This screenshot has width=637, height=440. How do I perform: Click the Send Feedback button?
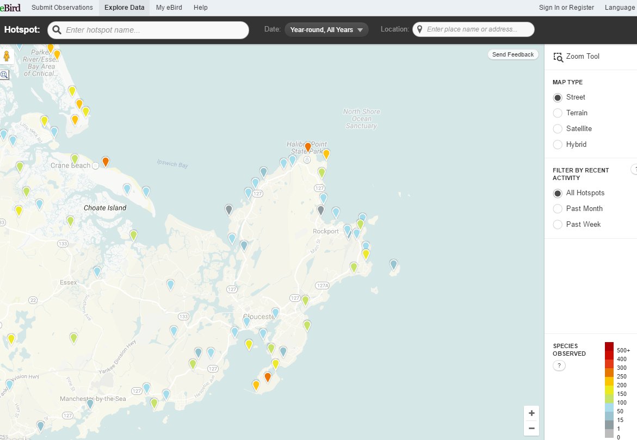[x=513, y=54]
